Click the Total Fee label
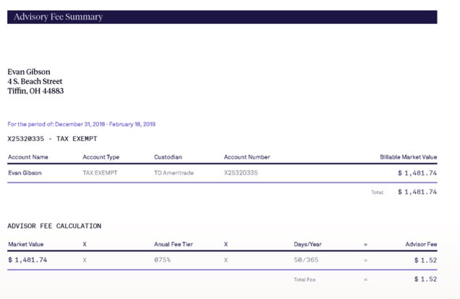This screenshot has height=299, width=460. pyautogui.click(x=304, y=279)
